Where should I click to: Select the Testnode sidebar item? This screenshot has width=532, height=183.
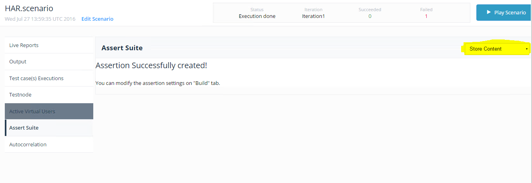coord(49,95)
